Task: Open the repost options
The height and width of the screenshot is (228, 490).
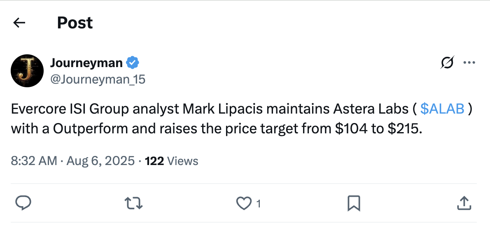Action: click(133, 203)
